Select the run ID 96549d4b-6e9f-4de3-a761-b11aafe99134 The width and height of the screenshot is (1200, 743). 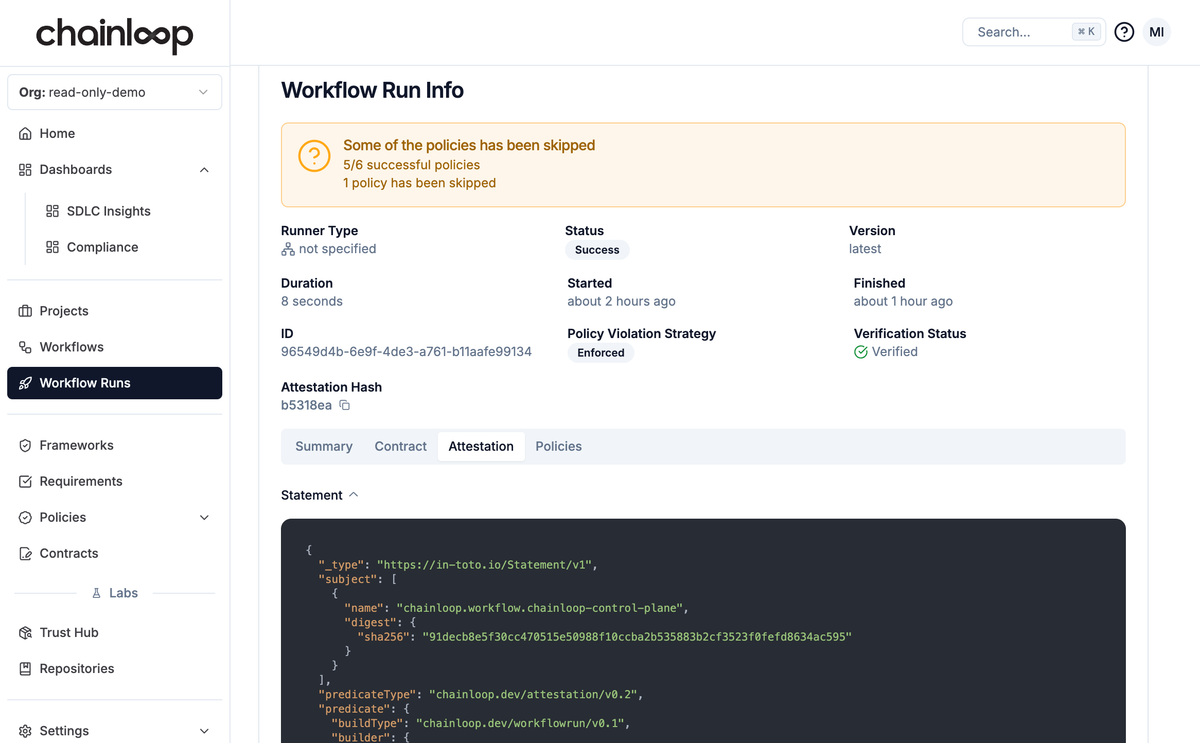[406, 351]
